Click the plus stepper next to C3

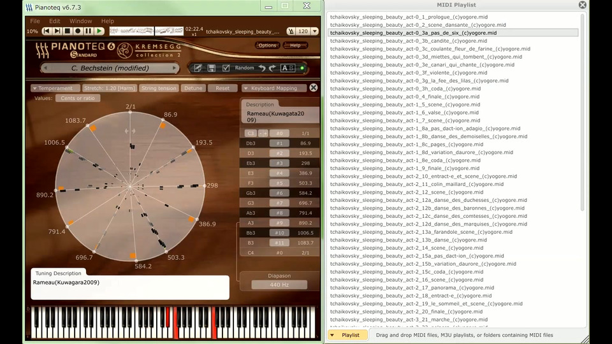tap(265, 133)
